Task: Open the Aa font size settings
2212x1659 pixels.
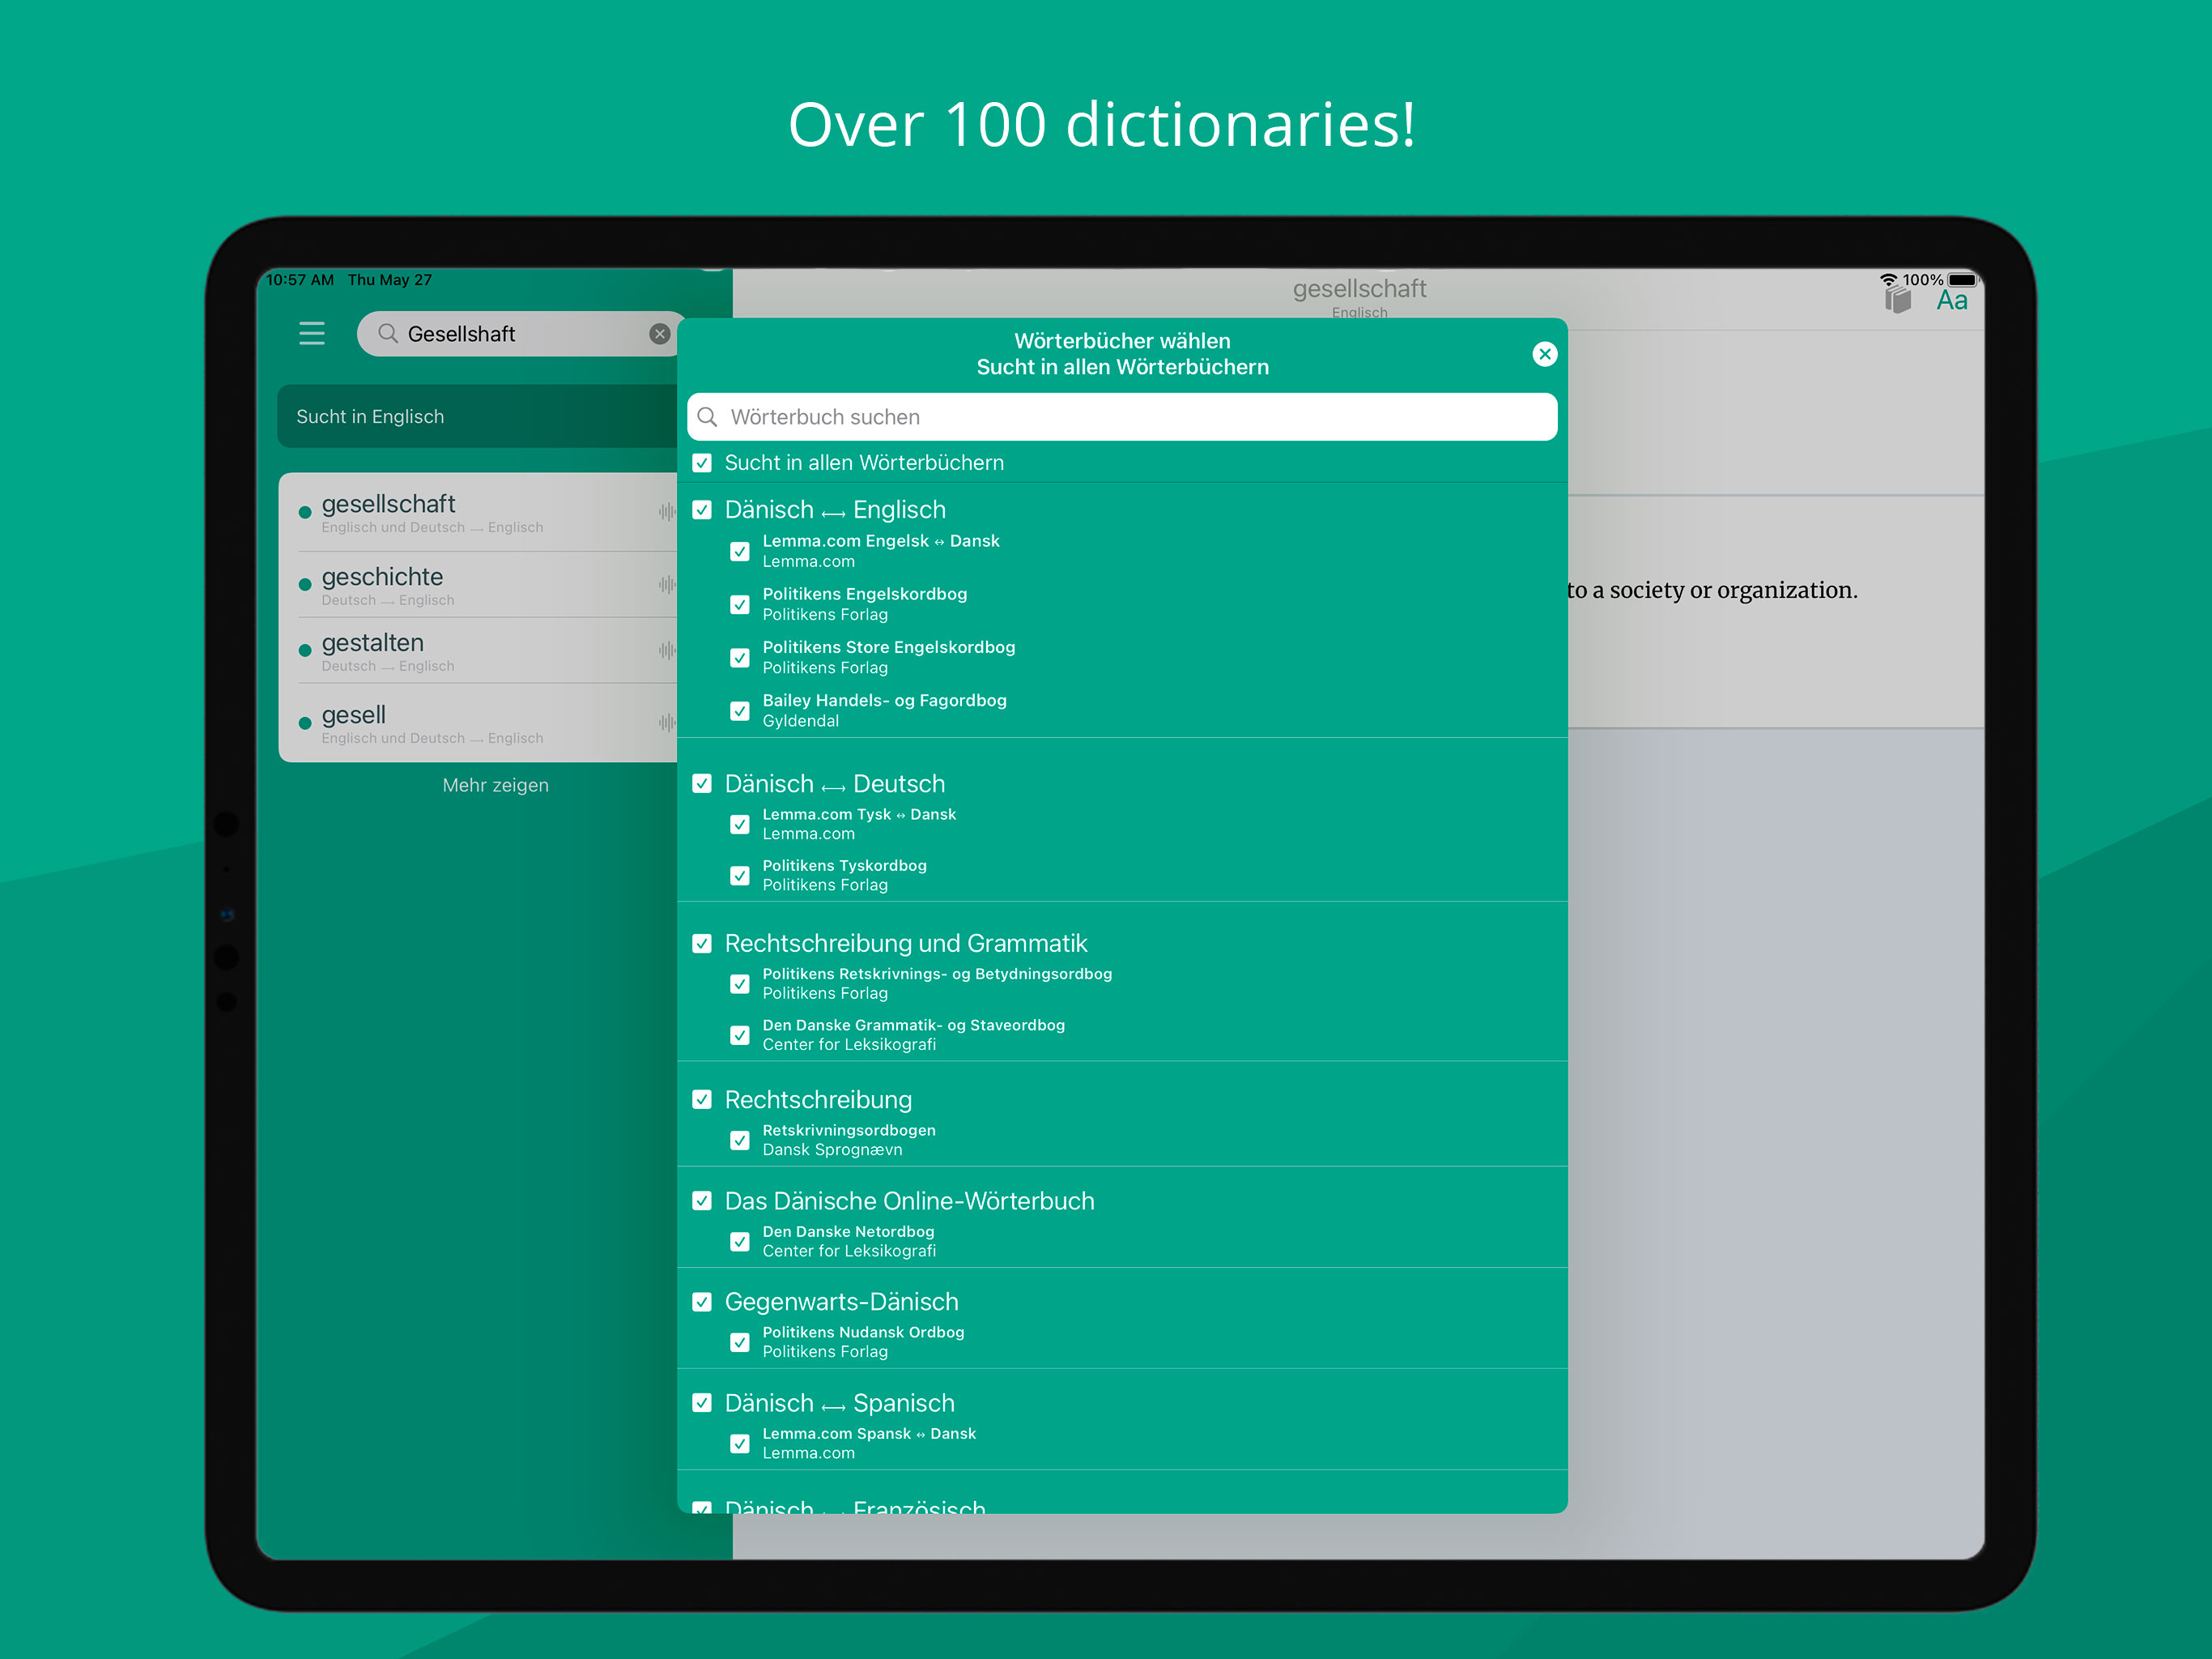Action: [x=1952, y=301]
